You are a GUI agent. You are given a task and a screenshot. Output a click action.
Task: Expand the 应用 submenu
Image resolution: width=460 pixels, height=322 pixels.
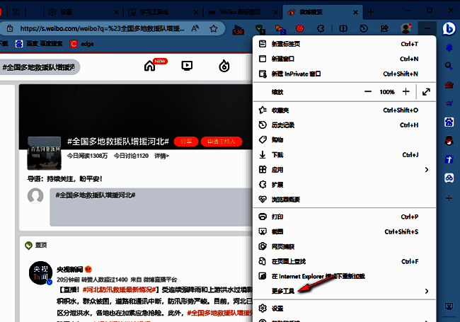tap(426, 170)
